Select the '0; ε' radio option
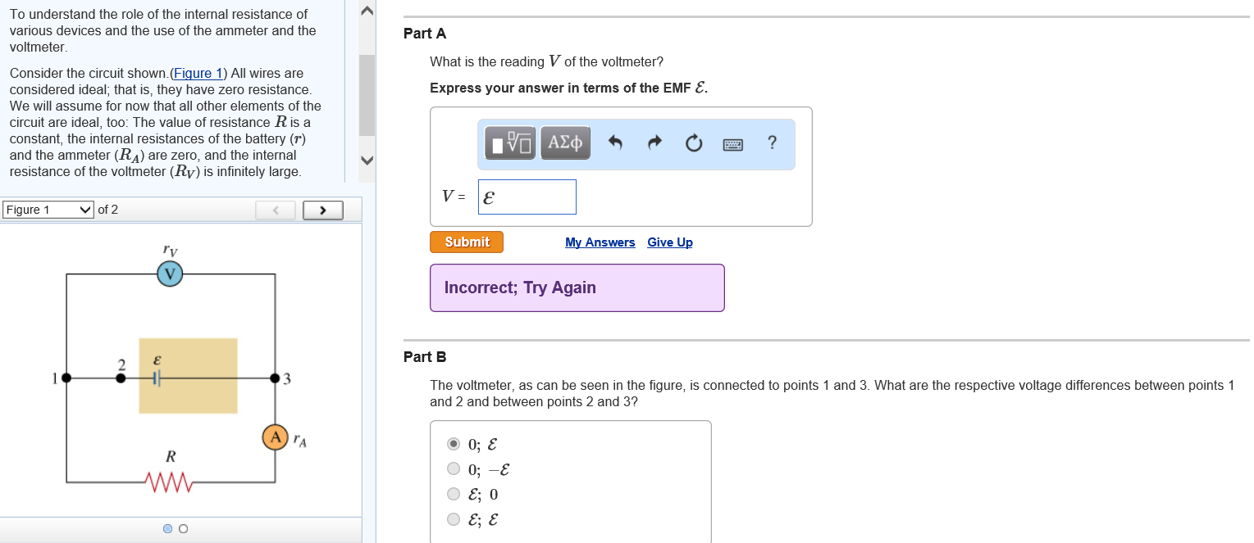This screenshot has height=543, width=1254. click(454, 445)
